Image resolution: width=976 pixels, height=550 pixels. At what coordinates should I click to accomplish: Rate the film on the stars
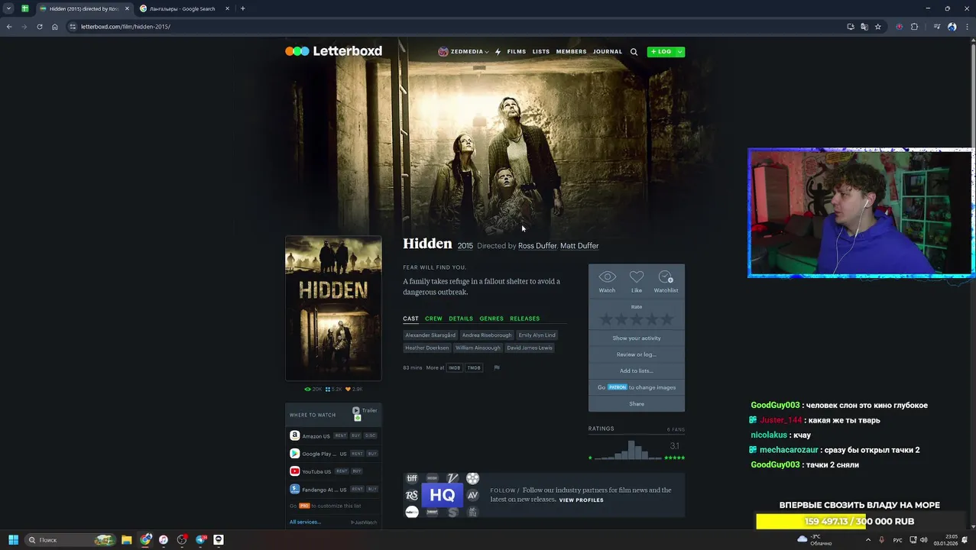637,320
